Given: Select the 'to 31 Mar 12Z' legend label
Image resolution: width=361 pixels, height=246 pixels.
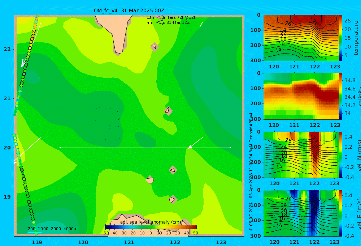Looking at the screenshot, I should click(x=175, y=23).
